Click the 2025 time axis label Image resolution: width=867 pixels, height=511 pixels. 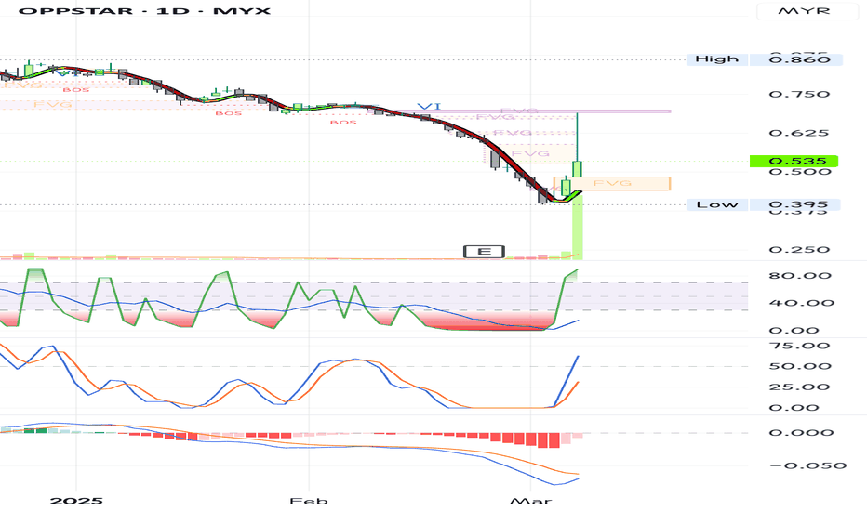pos(76,501)
